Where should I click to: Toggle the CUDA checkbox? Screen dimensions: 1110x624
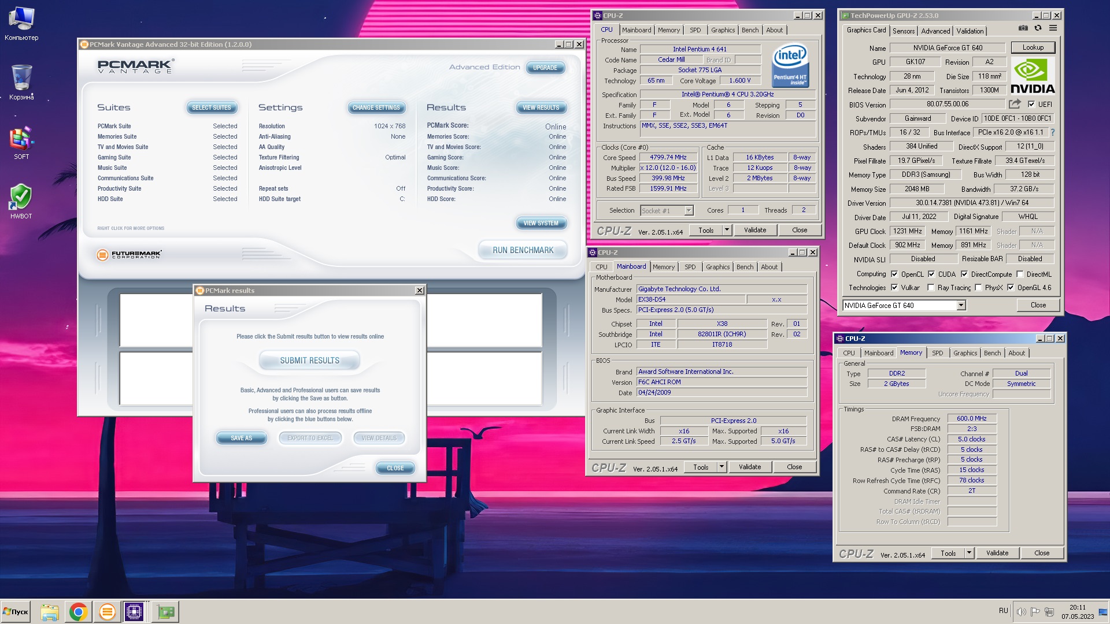[931, 274]
